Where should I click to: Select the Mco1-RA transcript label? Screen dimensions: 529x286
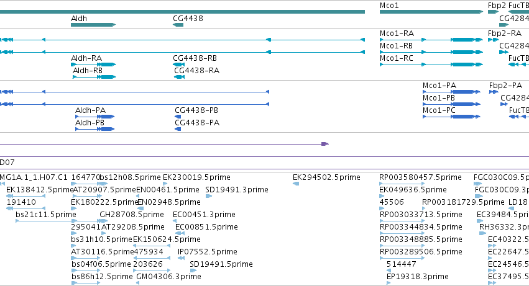tap(397, 34)
